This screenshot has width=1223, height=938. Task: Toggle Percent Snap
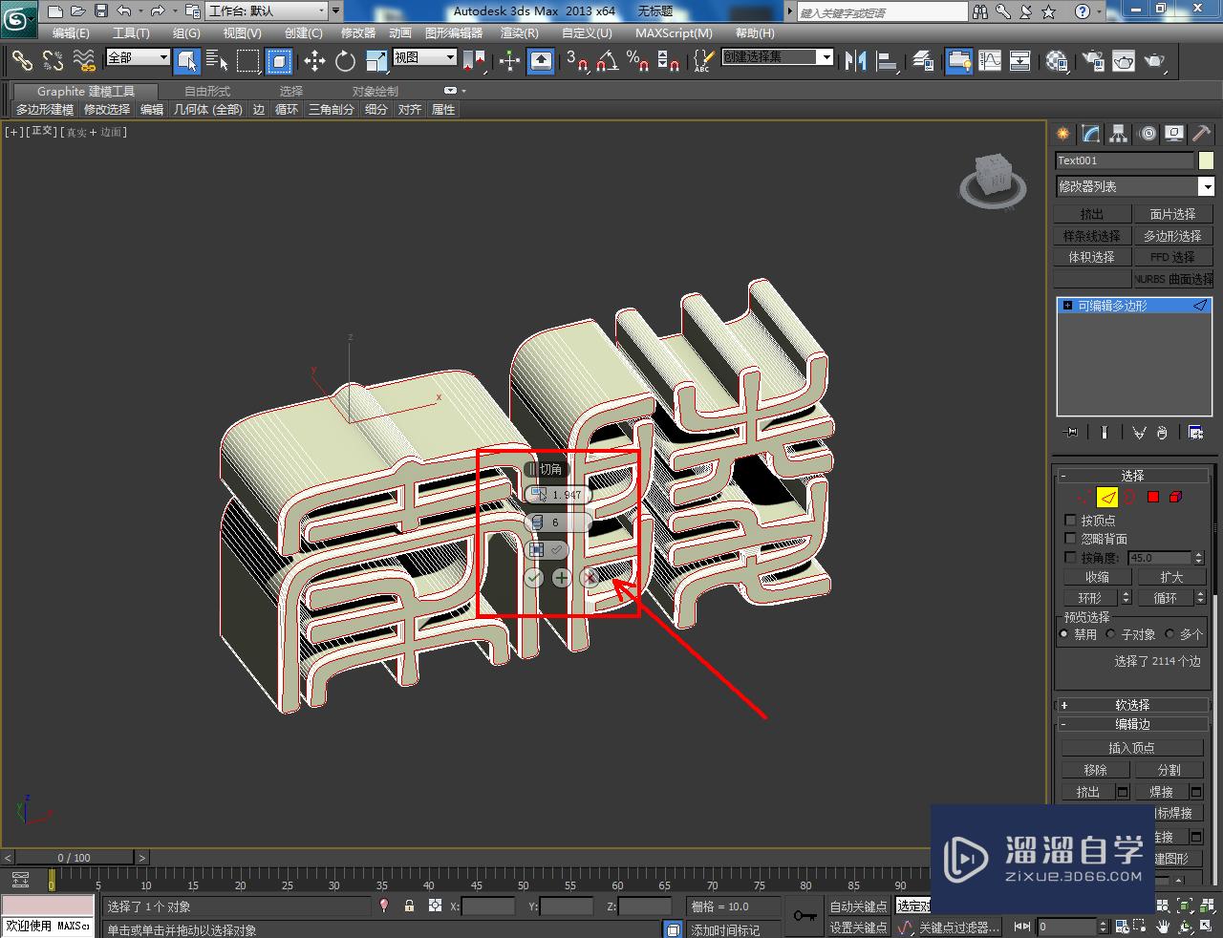pyautogui.click(x=637, y=61)
